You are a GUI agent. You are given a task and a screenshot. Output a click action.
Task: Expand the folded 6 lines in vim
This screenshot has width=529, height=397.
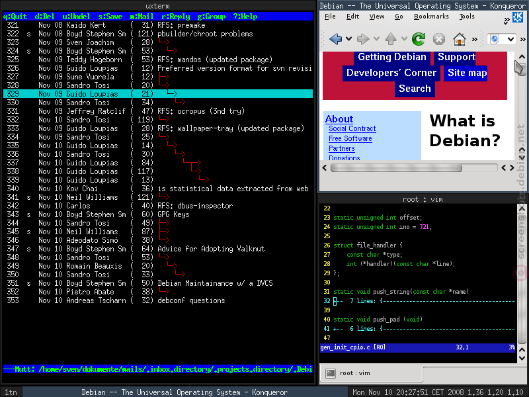[x=423, y=328]
